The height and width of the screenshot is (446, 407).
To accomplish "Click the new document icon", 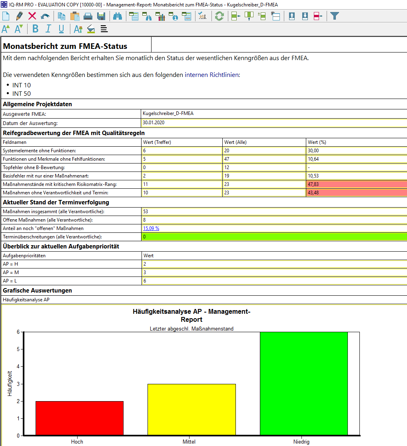I will click(x=6, y=16).
